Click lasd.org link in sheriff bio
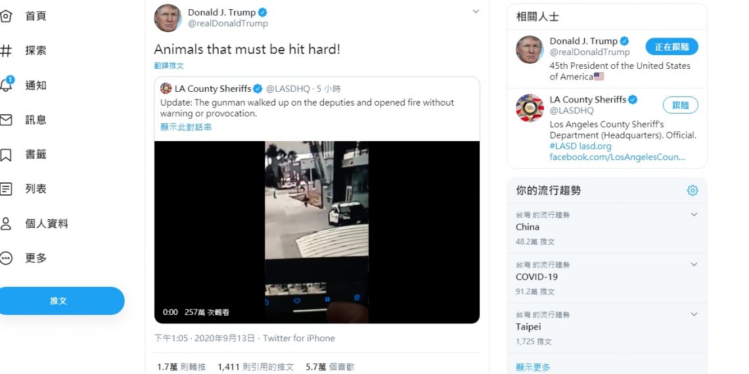Viewport: 749px width, 374px height. (x=595, y=146)
